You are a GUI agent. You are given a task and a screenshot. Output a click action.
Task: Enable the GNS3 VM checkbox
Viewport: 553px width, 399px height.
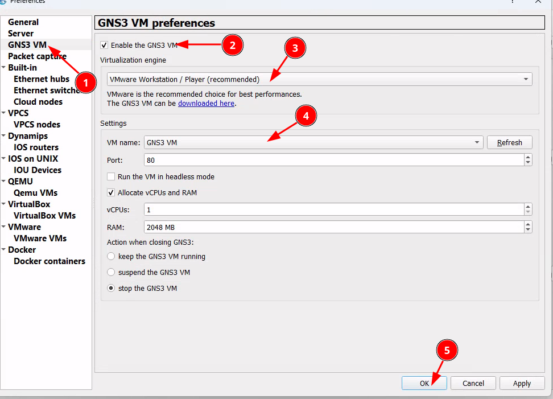[104, 46]
